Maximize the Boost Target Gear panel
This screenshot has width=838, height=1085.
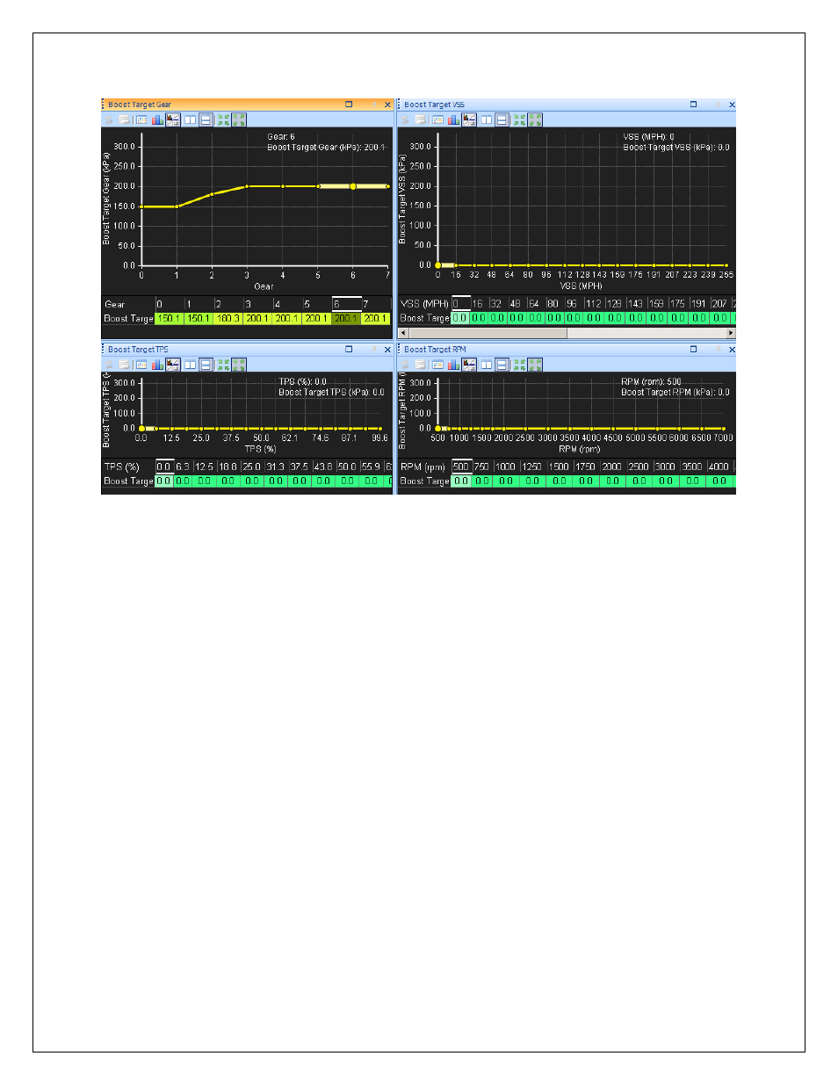coord(349,105)
